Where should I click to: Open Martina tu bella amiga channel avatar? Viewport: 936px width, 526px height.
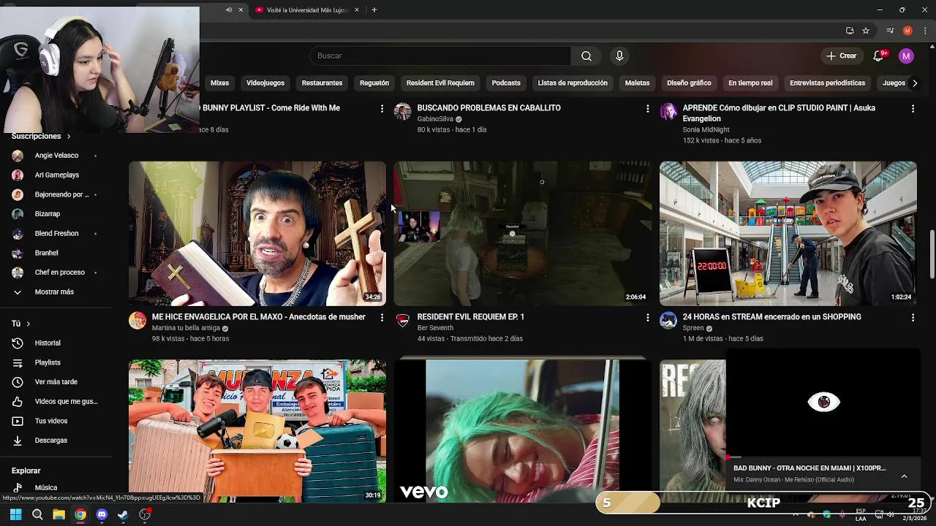(x=137, y=321)
